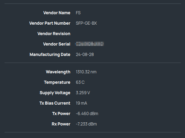Select the FS vendor name value

pyautogui.click(x=78, y=13)
